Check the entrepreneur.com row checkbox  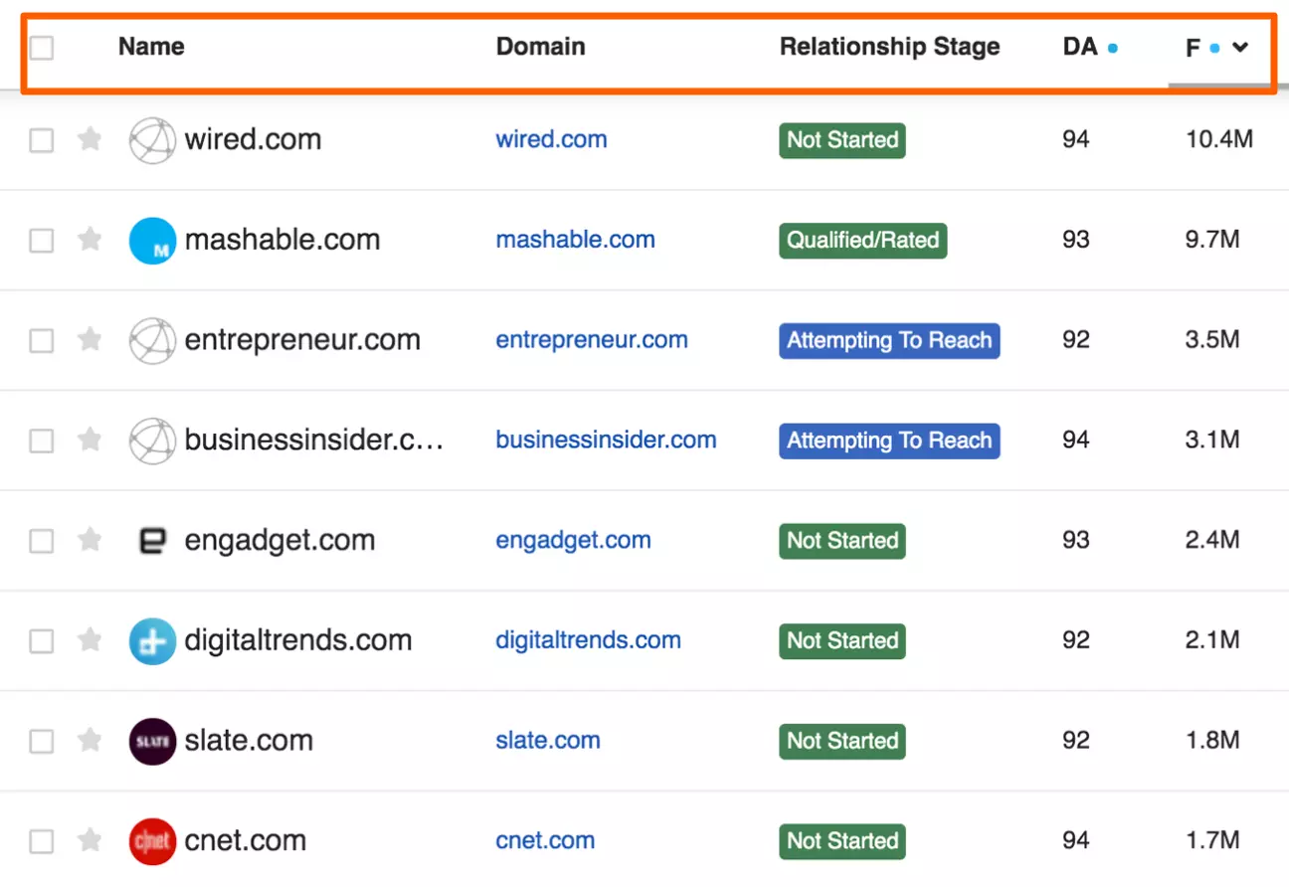[41, 341]
